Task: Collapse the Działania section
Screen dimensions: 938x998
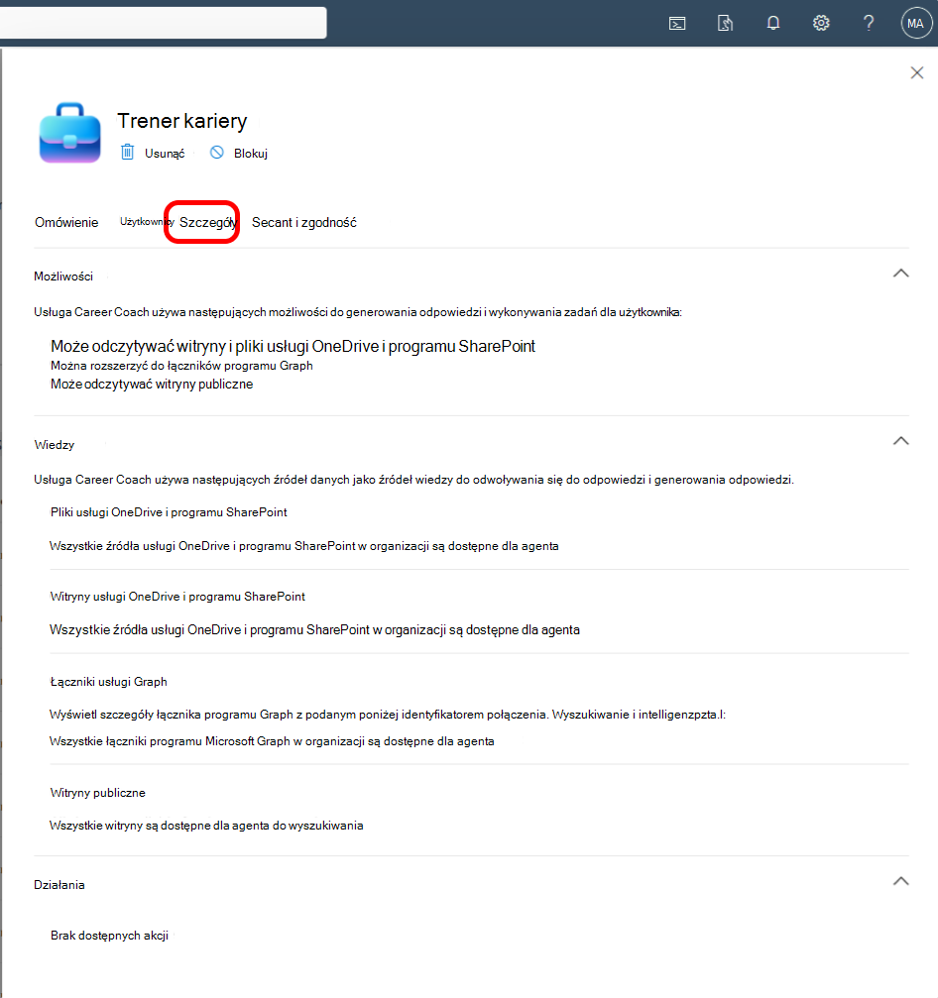Action: coord(900,881)
